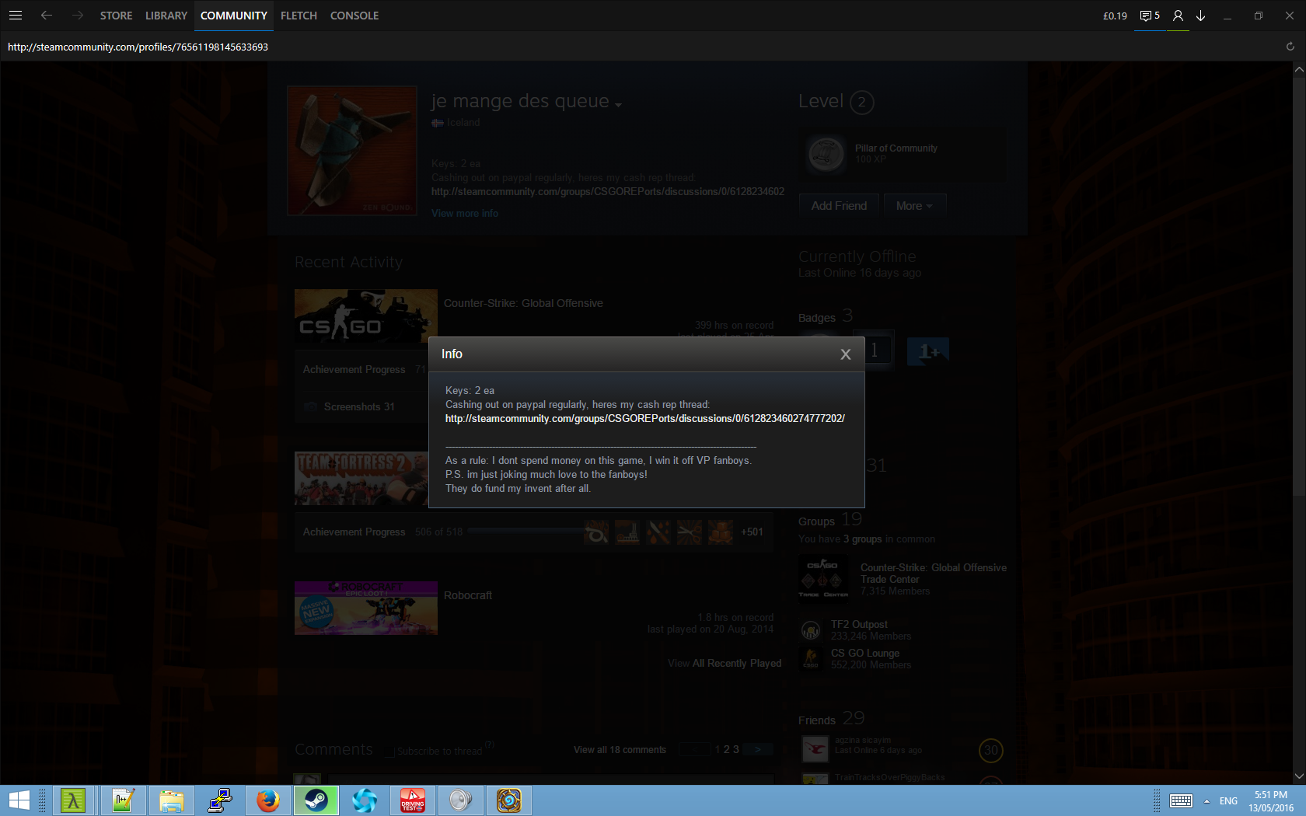This screenshot has width=1306, height=816.
Task: Reload the page with the refresh icon
Action: 1290,47
